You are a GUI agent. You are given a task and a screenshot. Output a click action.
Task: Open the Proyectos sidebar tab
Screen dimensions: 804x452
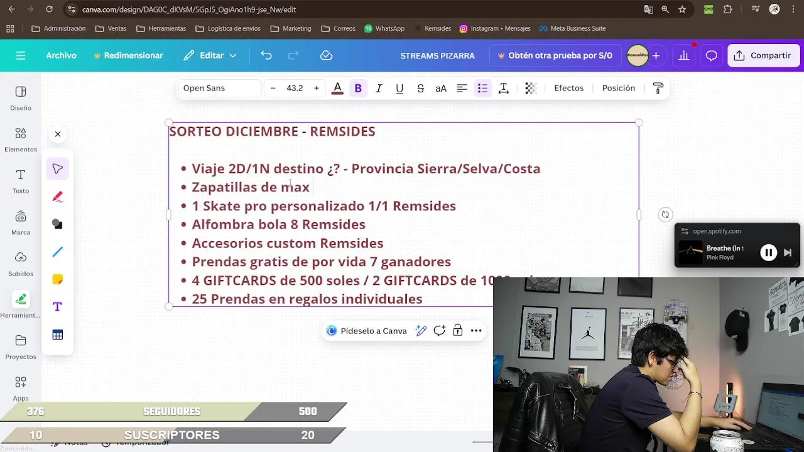click(x=21, y=347)
